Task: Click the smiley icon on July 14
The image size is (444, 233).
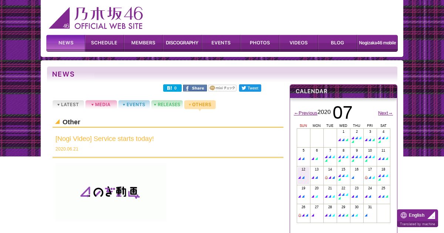Action: pyautogui.click(x=326, y=178)
